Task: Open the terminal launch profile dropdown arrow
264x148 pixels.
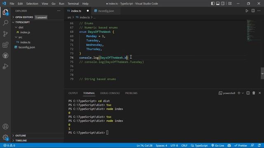Action: pyautogui.click(x=243, y=93)
